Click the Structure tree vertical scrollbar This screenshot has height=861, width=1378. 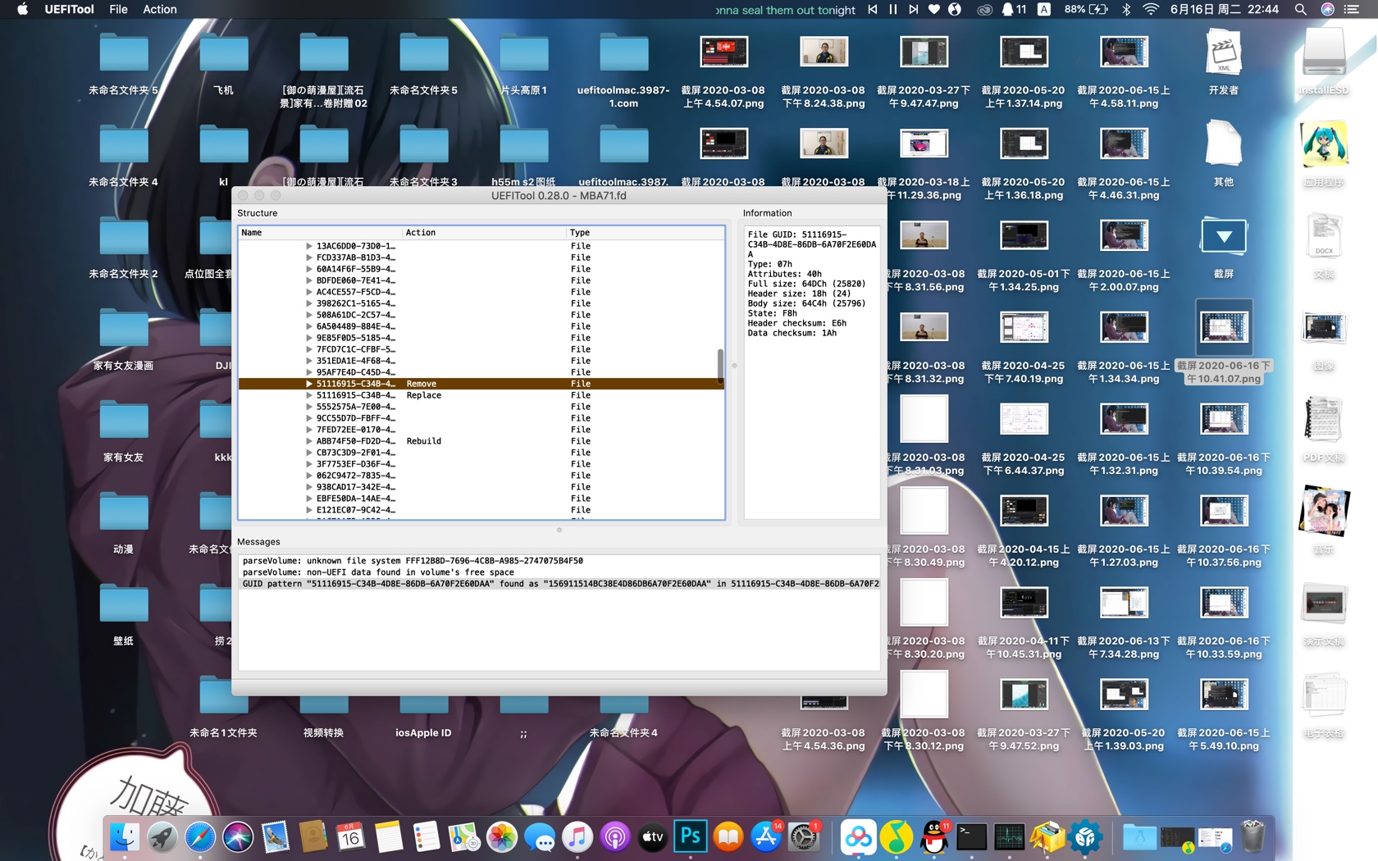(x=720, y=366)
